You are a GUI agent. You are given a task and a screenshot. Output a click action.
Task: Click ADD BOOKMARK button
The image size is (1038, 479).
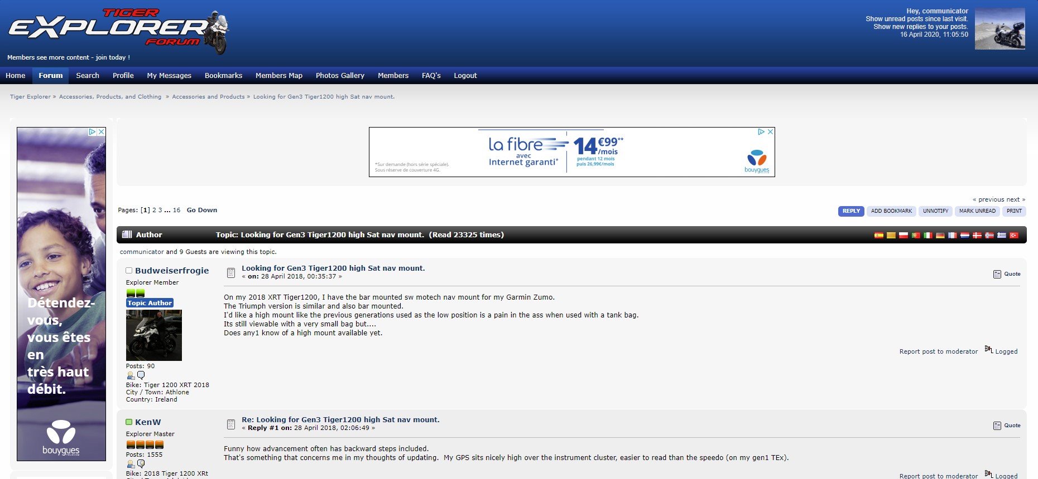point(891,211)
